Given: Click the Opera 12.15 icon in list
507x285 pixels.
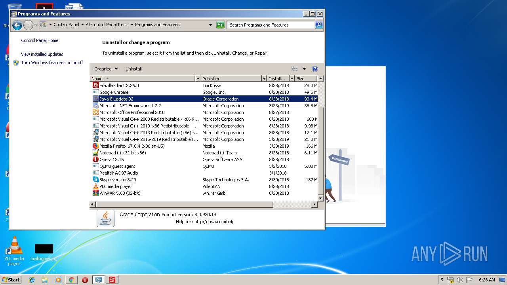Looking at the screenshot, I should tap(95, 160).
